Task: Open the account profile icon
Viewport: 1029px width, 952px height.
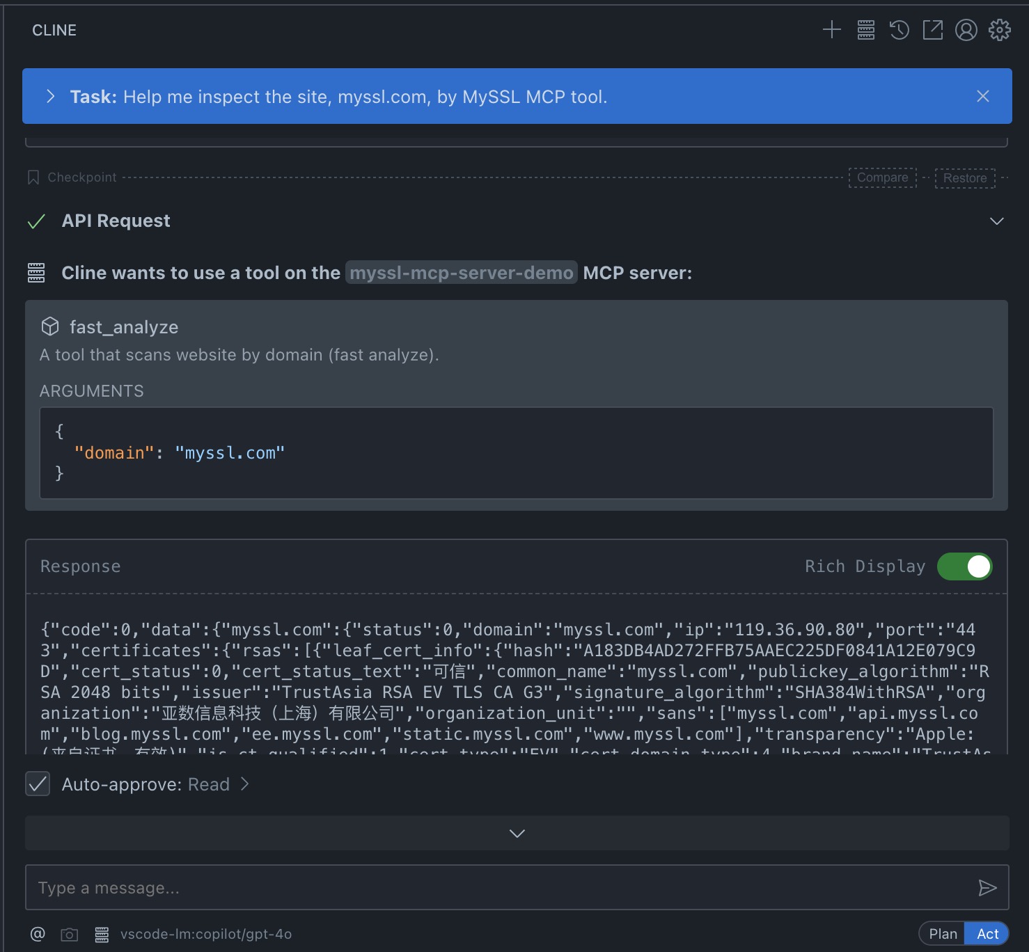Action: coord(966,30)
